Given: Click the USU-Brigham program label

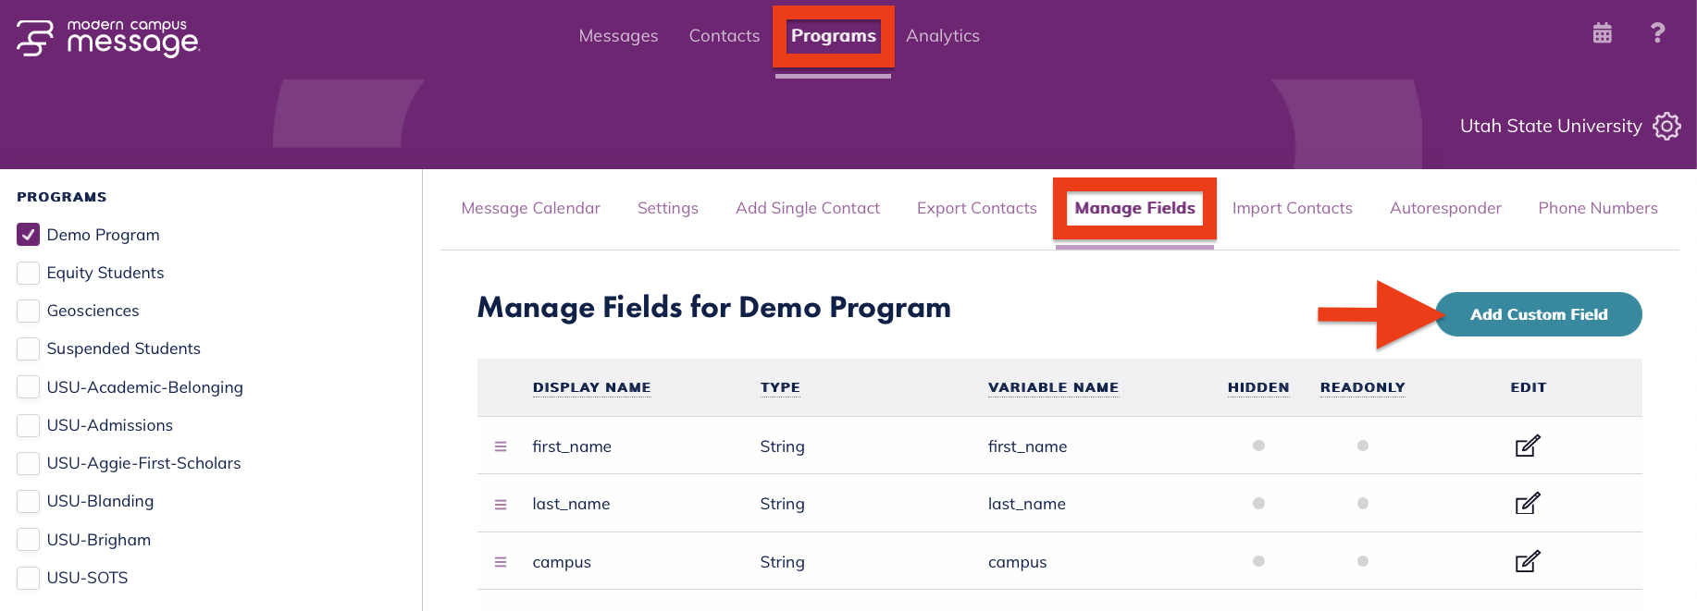Looking at the screenshot, I should [x=99, y=540].
